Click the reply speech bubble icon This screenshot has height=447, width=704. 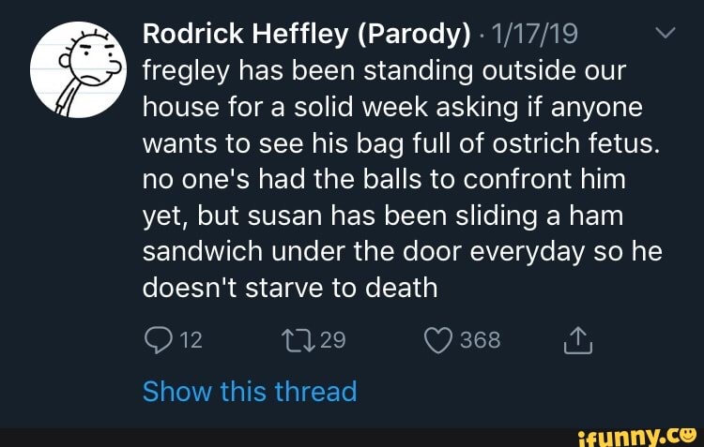click(x=158, y=341)
